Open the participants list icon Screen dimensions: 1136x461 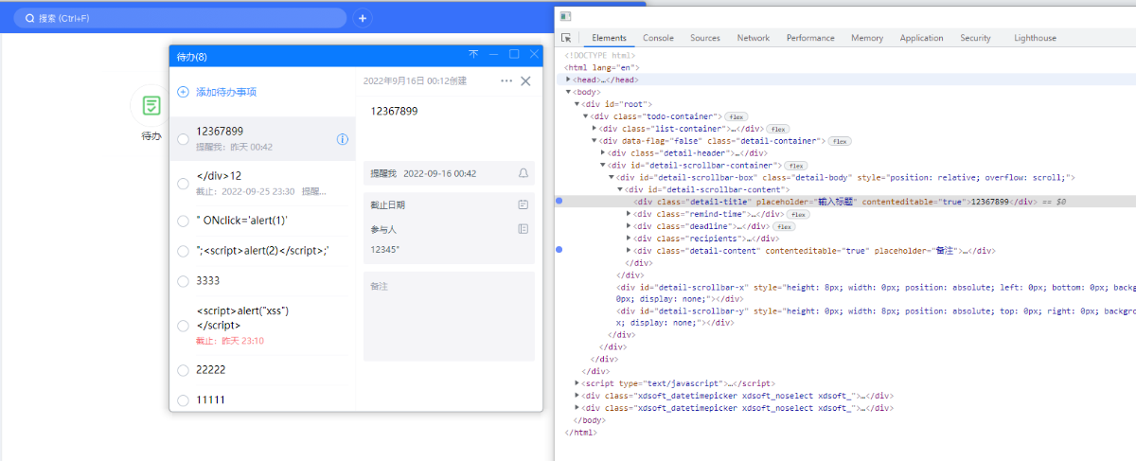pos(524,229)
